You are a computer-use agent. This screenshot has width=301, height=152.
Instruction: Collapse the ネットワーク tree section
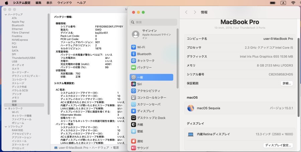[6, 109]
